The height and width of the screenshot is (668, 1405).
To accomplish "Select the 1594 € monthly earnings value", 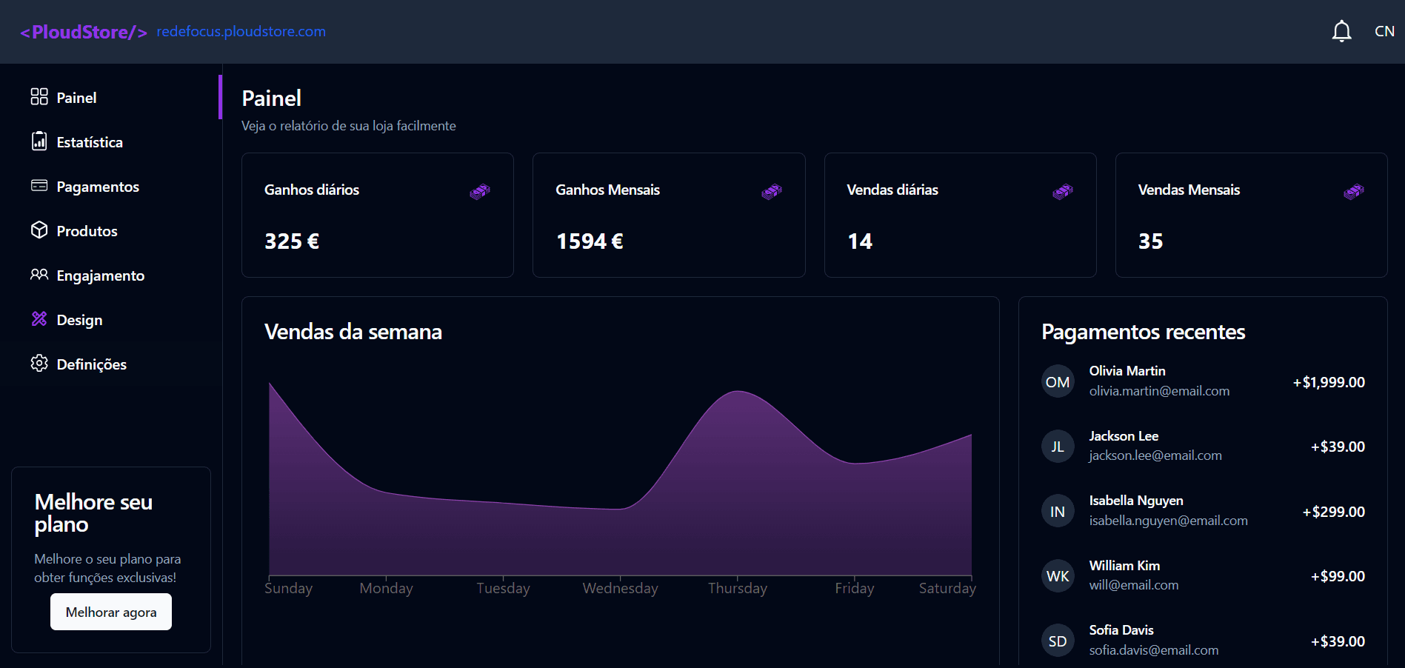I will [x=590, y=241].
